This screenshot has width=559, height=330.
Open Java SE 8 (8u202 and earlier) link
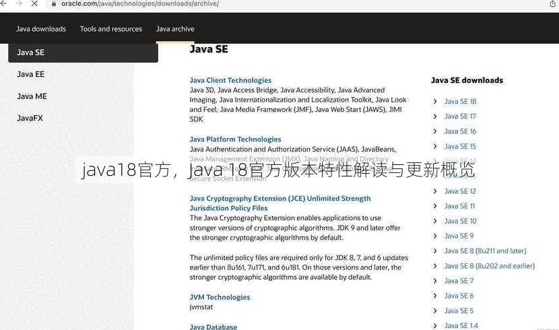[x=490, y=266]
